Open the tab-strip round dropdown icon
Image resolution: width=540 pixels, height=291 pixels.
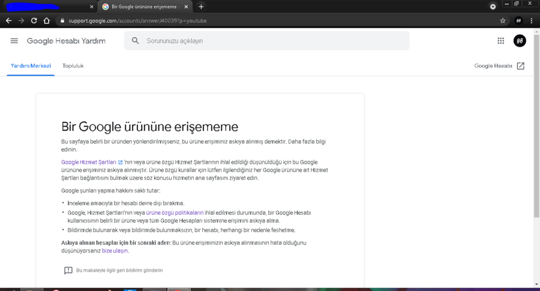[493, 7]
